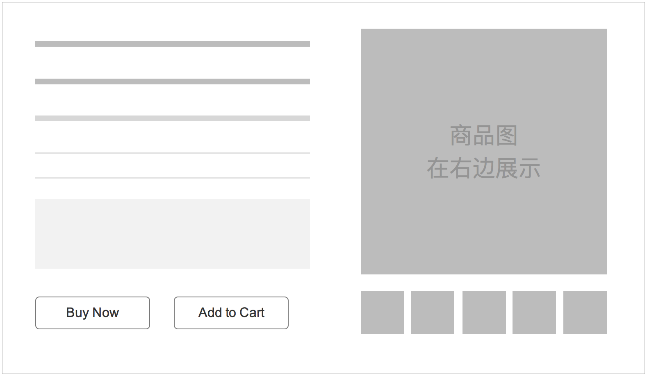Viewport: 647px width, 376px height.
Task: Click the third lighter gray text bar
Action: pyautogui.click(x=173, y=118)
